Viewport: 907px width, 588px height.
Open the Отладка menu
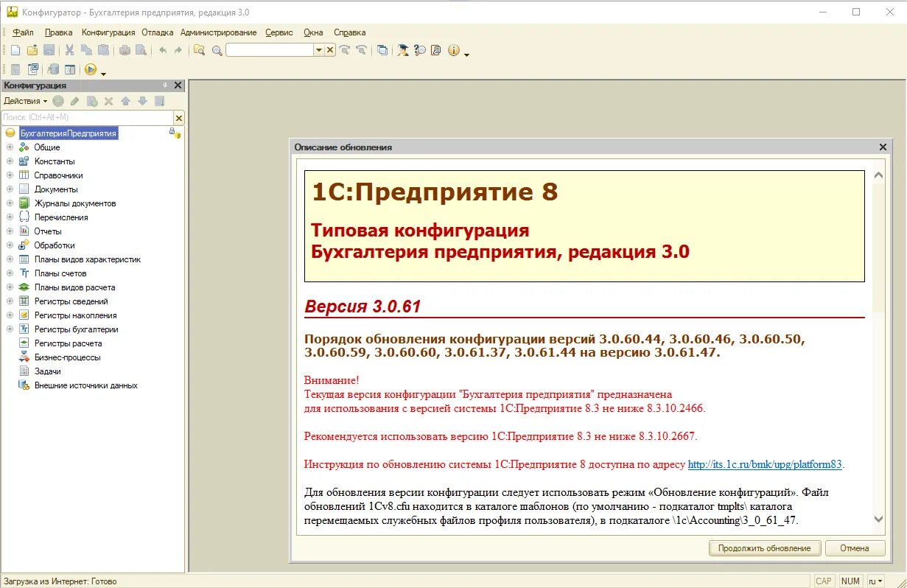pyautogui.click(x=158, y=32)
